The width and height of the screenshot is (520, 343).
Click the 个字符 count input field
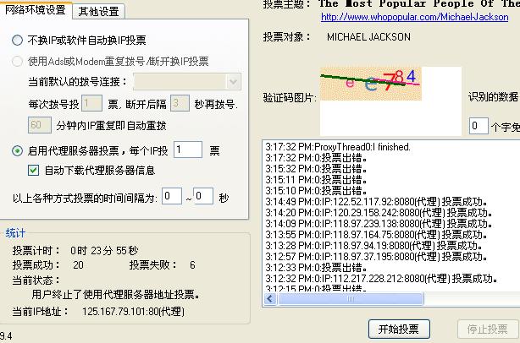(x=479, y=126)
